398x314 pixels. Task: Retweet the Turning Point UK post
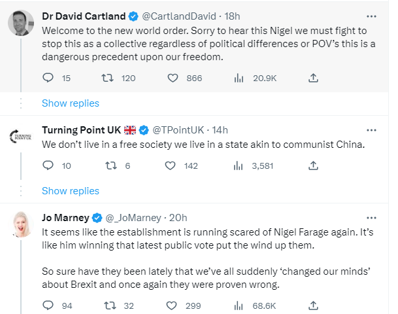tap(109, 166)
